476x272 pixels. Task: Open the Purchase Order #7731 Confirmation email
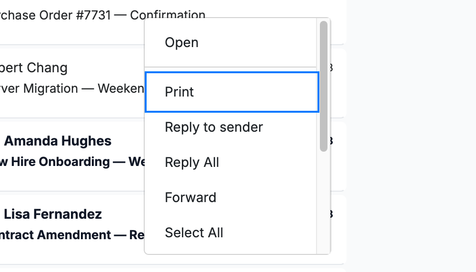[x=103, y=15]
